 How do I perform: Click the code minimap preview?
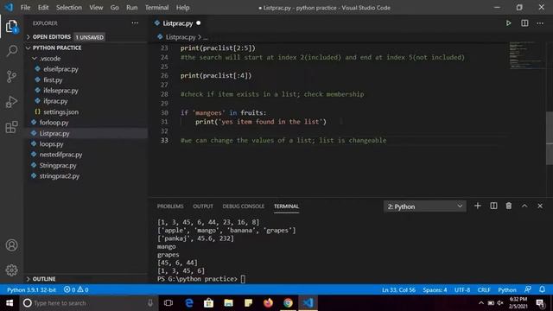[x=527, y=55]
